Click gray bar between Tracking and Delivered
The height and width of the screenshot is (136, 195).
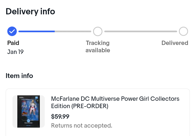pos(141,31)
